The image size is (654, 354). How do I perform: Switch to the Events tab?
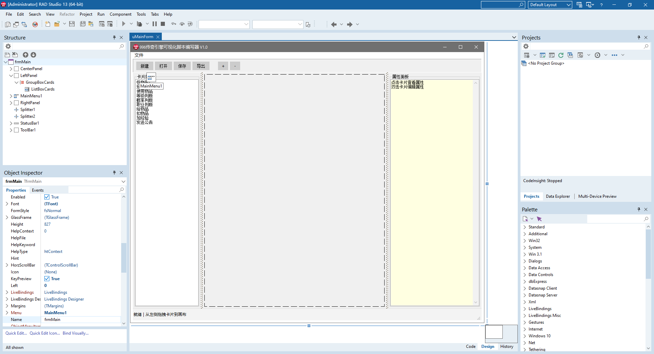tap(38, 190)
